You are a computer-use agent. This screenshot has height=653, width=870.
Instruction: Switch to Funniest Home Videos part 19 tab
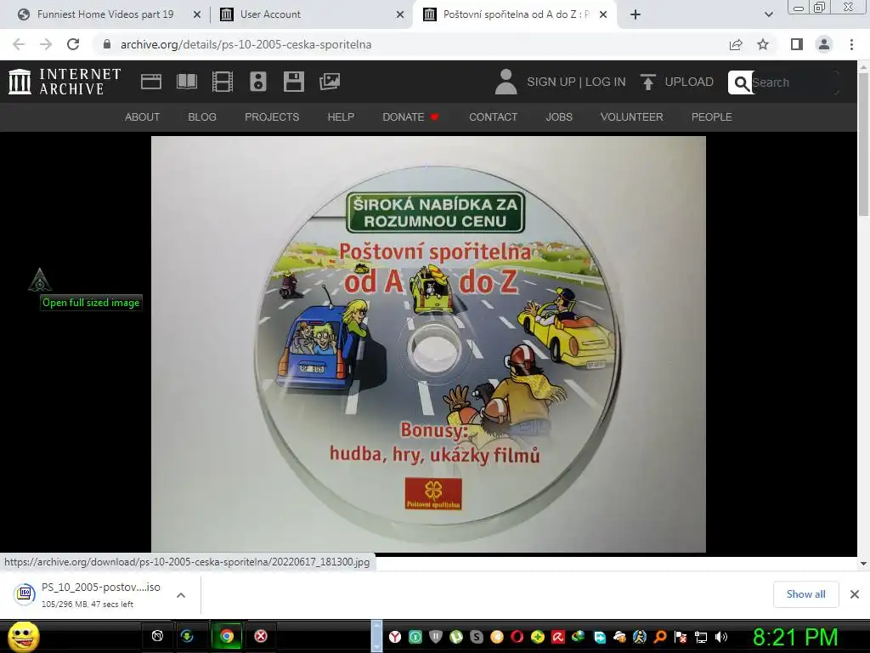point(105,14)
